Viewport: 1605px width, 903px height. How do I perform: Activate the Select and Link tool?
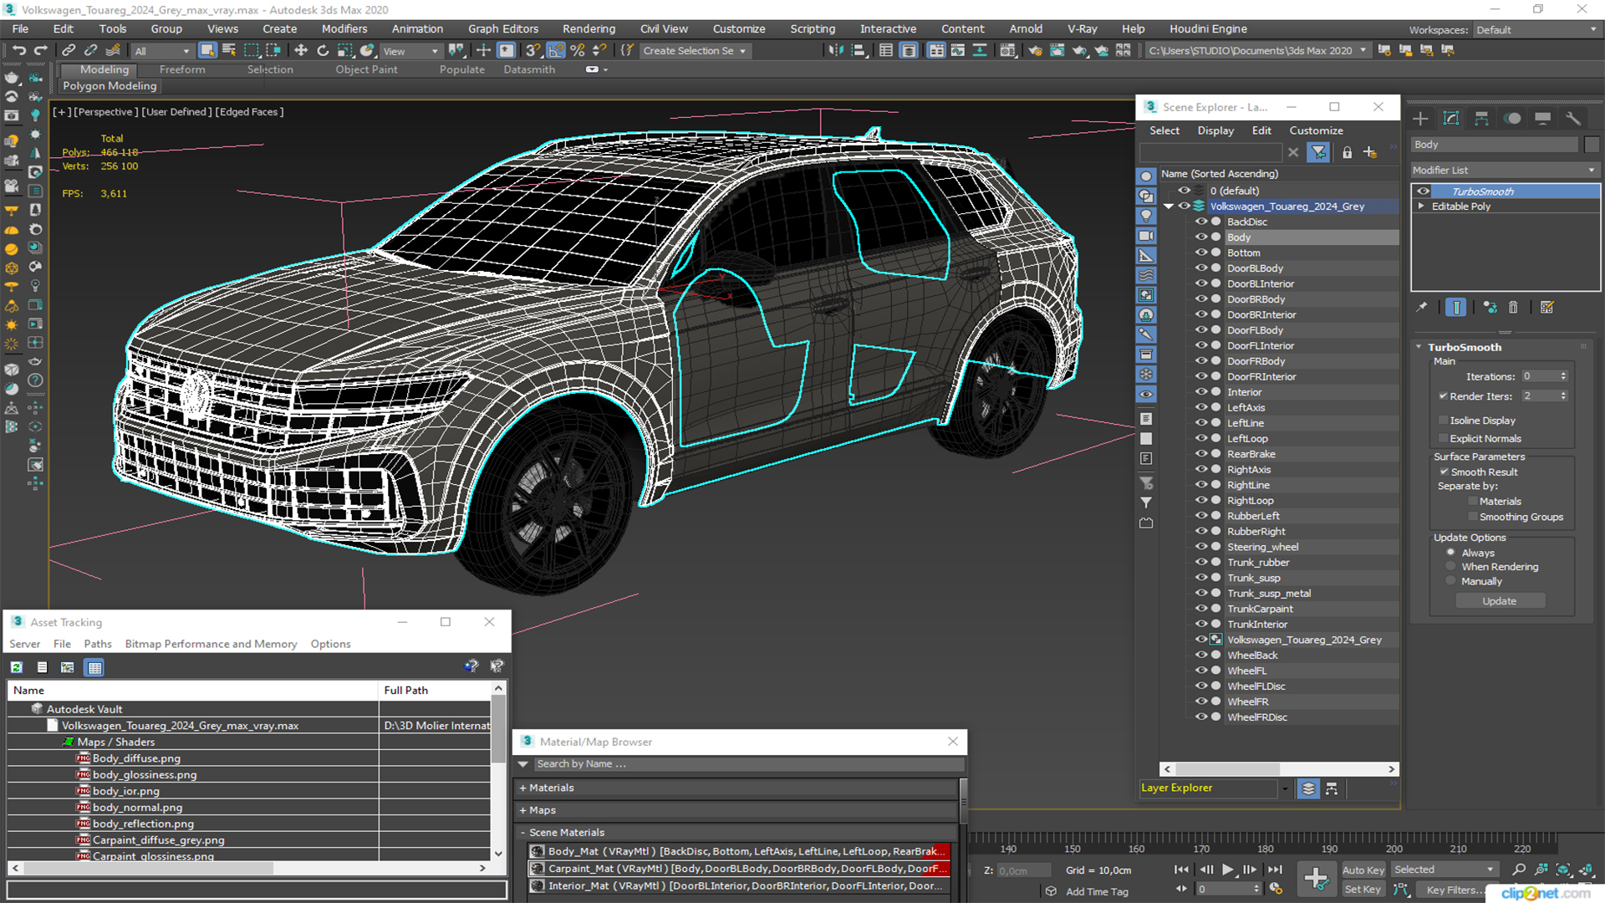point(69,51)
